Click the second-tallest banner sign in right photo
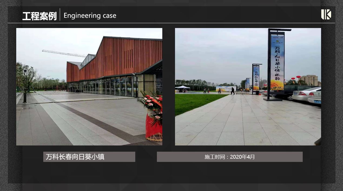 pyautogui.click(x=256, y=78)
